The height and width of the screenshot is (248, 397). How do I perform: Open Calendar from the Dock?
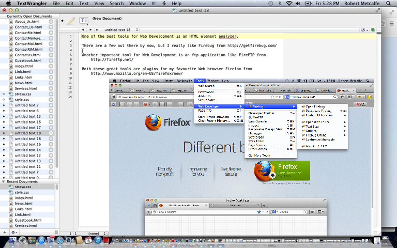click(88, 240)
